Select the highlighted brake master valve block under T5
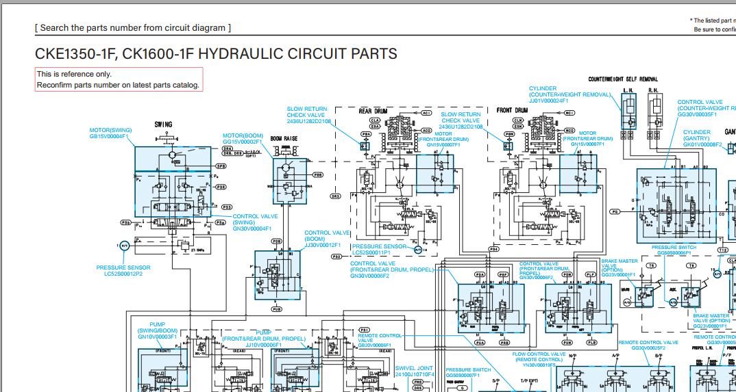Screen dimensions: 736x392 pyautogui.click(x=643, y=297)
